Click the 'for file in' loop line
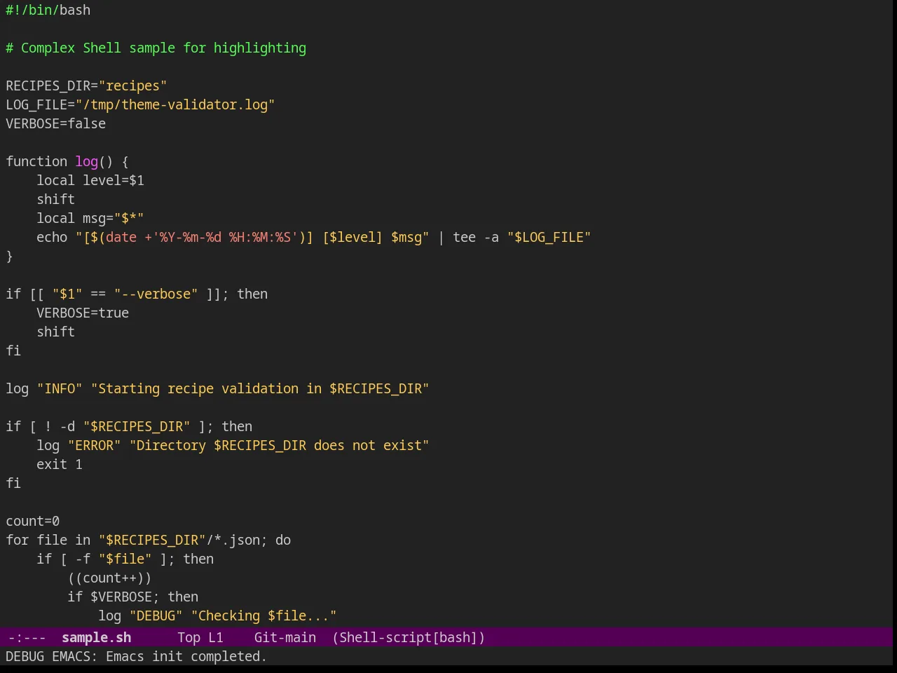The image size is (897, 673). [148, 540]
